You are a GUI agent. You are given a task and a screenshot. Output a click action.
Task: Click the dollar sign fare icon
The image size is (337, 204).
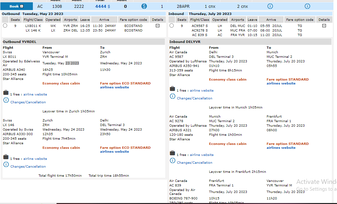[144, 6]
